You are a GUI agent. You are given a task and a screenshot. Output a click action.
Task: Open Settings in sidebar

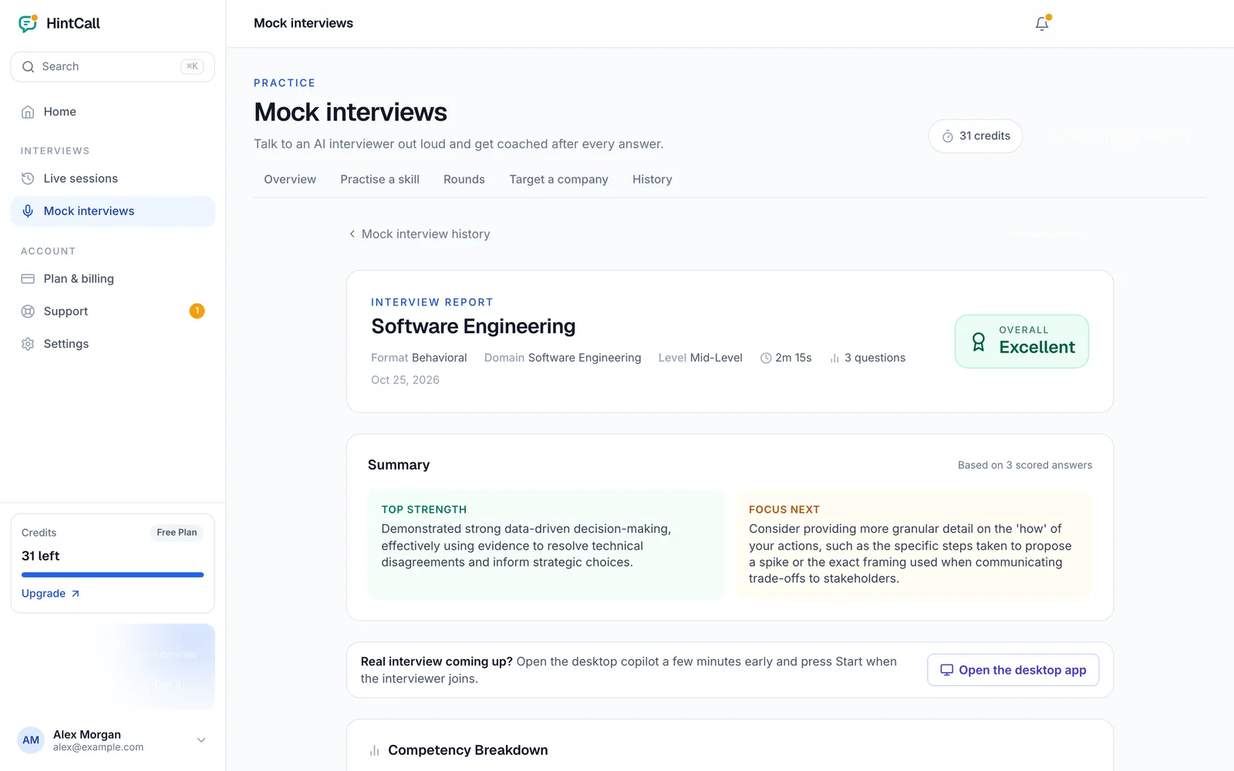[113, 344]
